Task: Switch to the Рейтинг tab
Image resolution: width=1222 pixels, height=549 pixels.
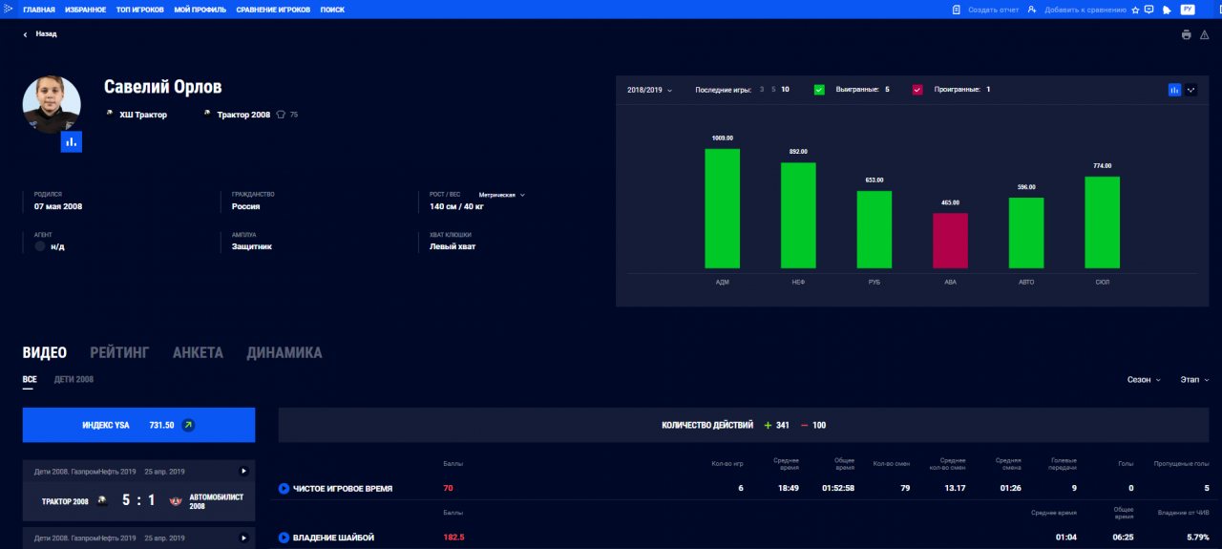Action: pos(119,352)
